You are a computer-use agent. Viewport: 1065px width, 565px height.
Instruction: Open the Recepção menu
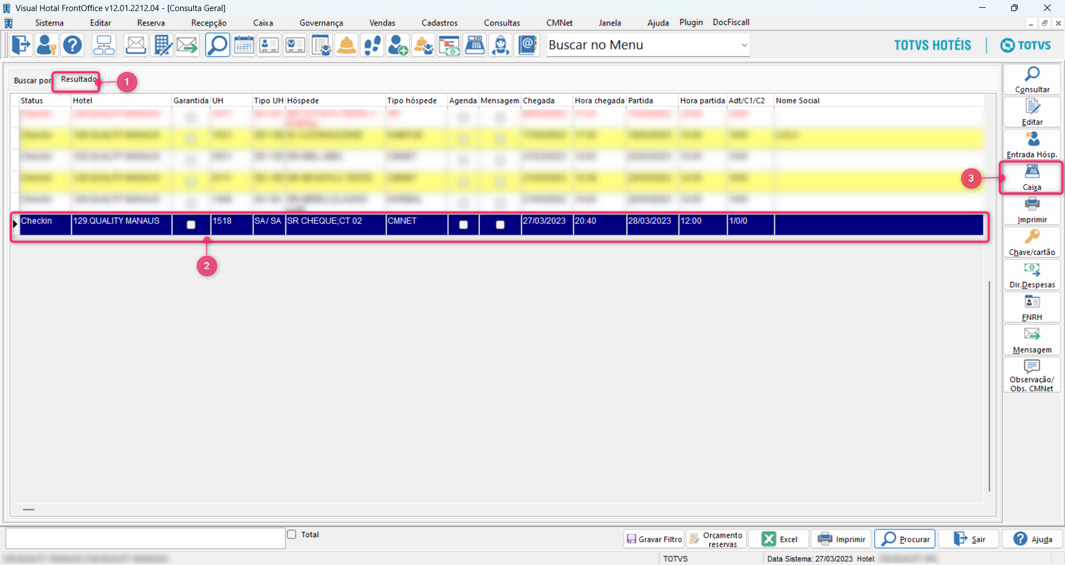(209, 23)
